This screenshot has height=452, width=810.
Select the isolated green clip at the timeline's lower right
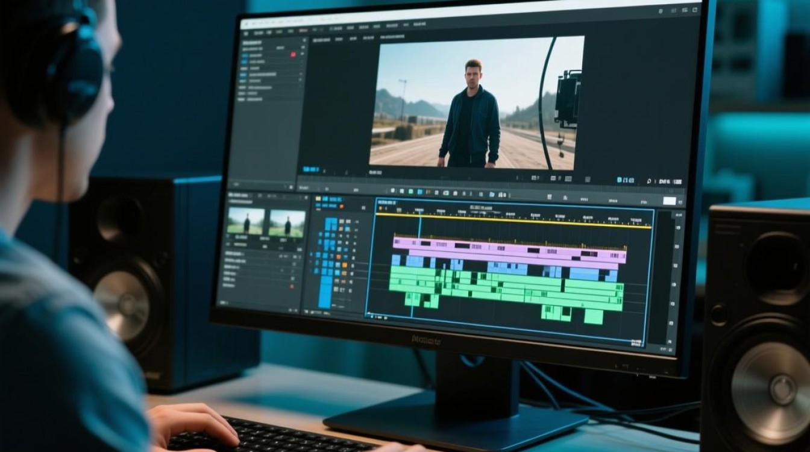pos(593,316)
